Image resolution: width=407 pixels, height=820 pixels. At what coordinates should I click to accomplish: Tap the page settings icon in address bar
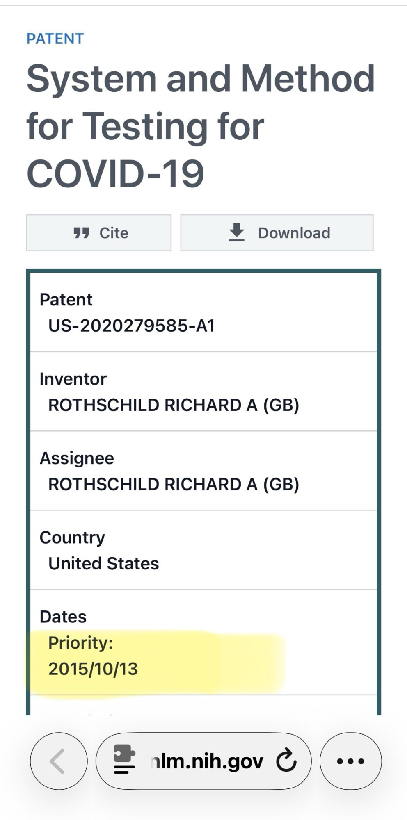point(124,760)
